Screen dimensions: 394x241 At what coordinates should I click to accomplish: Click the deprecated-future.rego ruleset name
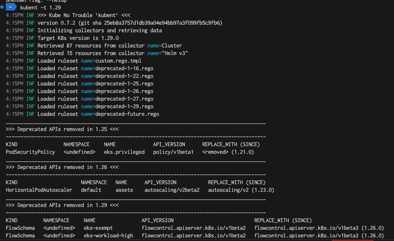(127, 114)
